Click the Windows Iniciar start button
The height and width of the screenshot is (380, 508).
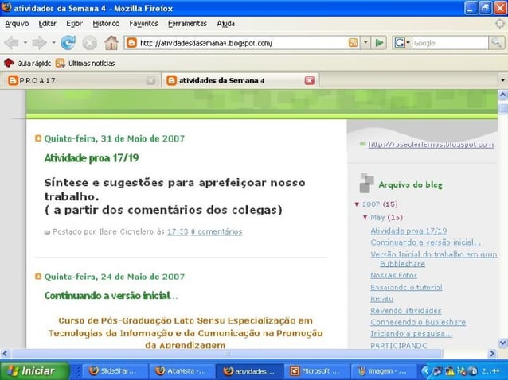click(x=32, y=370)
